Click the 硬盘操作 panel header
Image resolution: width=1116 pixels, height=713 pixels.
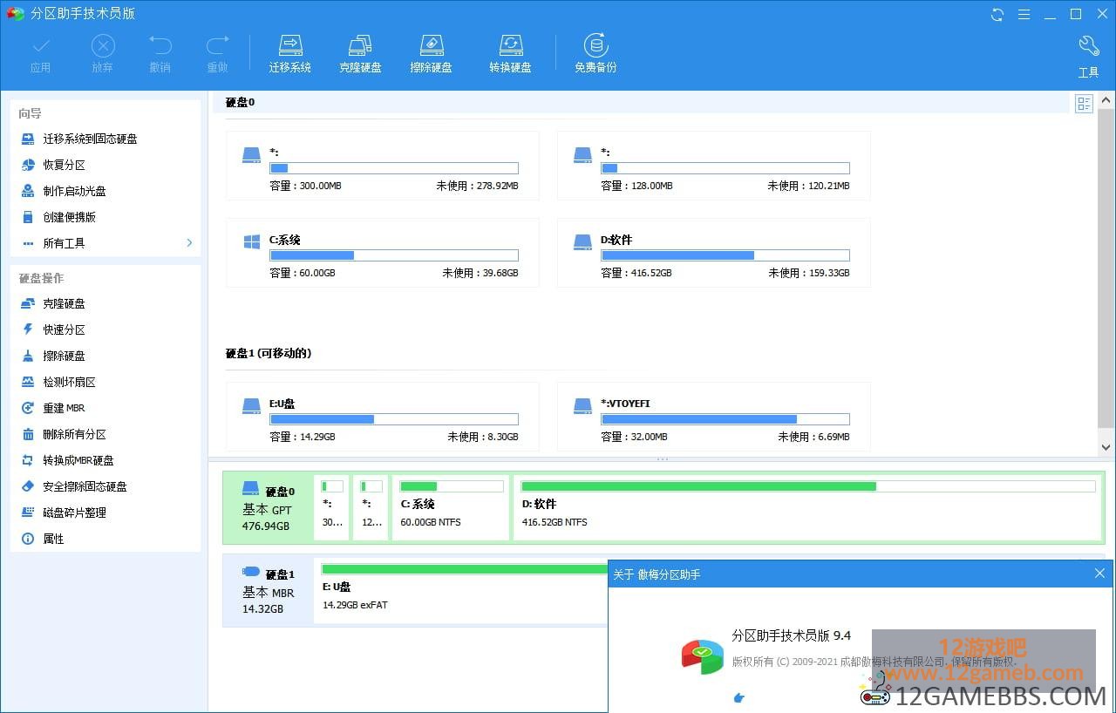[x=41, y=278]
